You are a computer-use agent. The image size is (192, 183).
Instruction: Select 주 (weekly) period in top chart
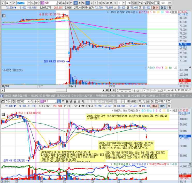click(64, 3)
